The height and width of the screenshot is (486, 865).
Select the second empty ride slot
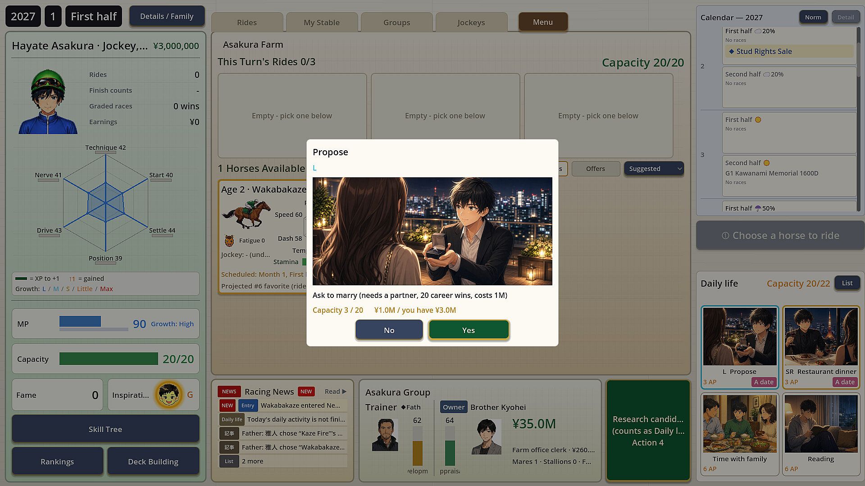tap(445, 116)
